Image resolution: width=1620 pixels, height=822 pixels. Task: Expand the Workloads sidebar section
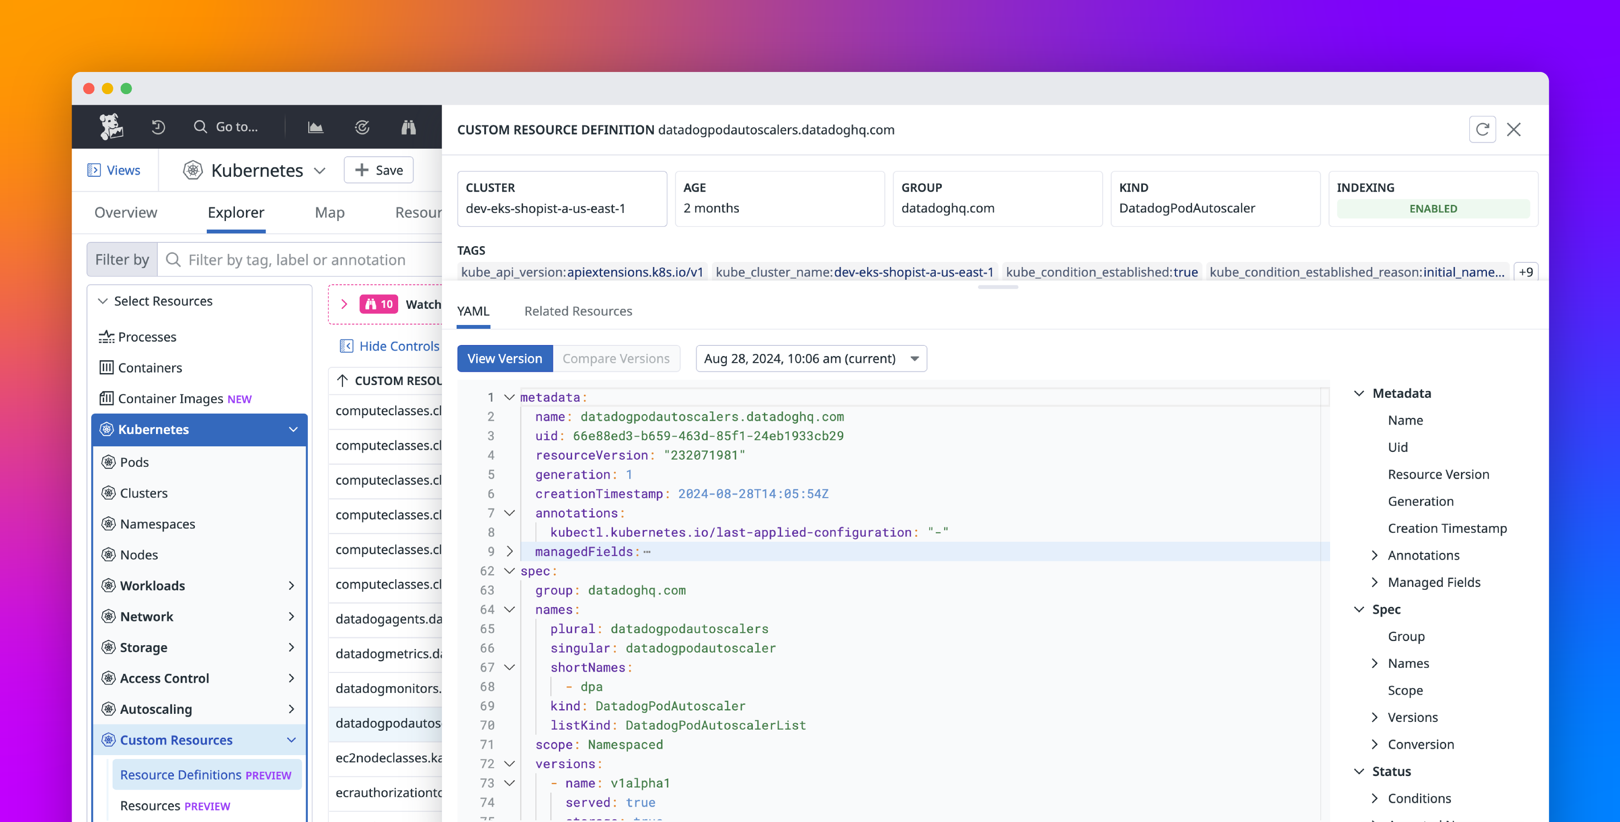(x=153, y=585)
